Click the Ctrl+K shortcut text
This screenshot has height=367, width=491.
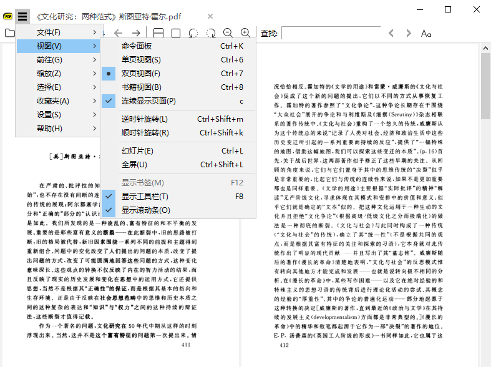pyautogui.click(x=231, y=46)
